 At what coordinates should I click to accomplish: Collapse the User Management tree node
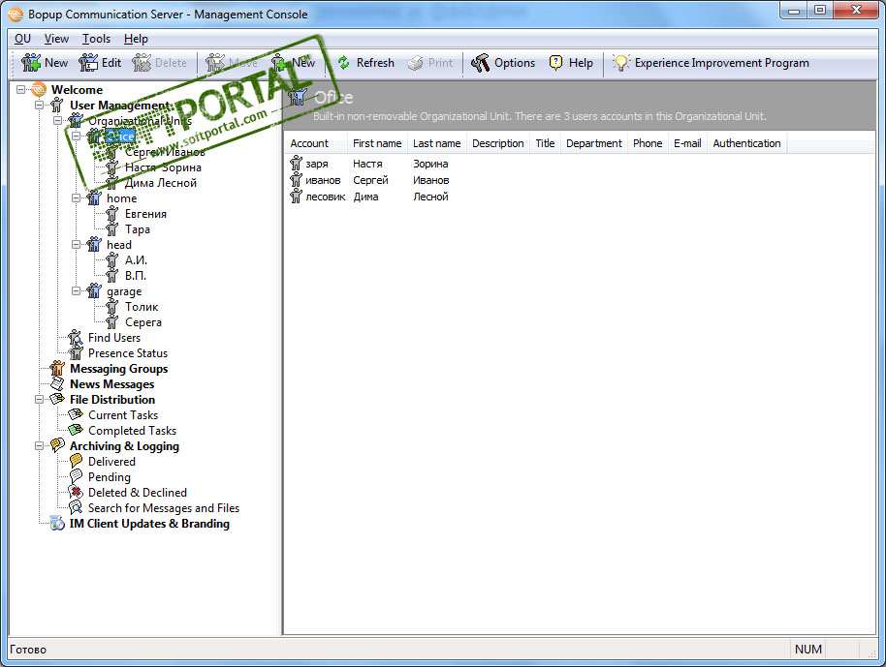(x=39, y=105)
